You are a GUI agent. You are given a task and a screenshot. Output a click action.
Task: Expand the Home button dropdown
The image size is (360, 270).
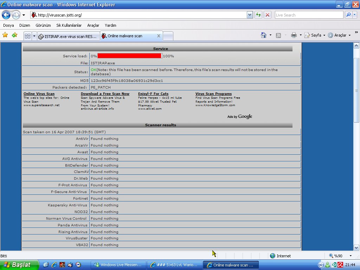pos(270,35)
